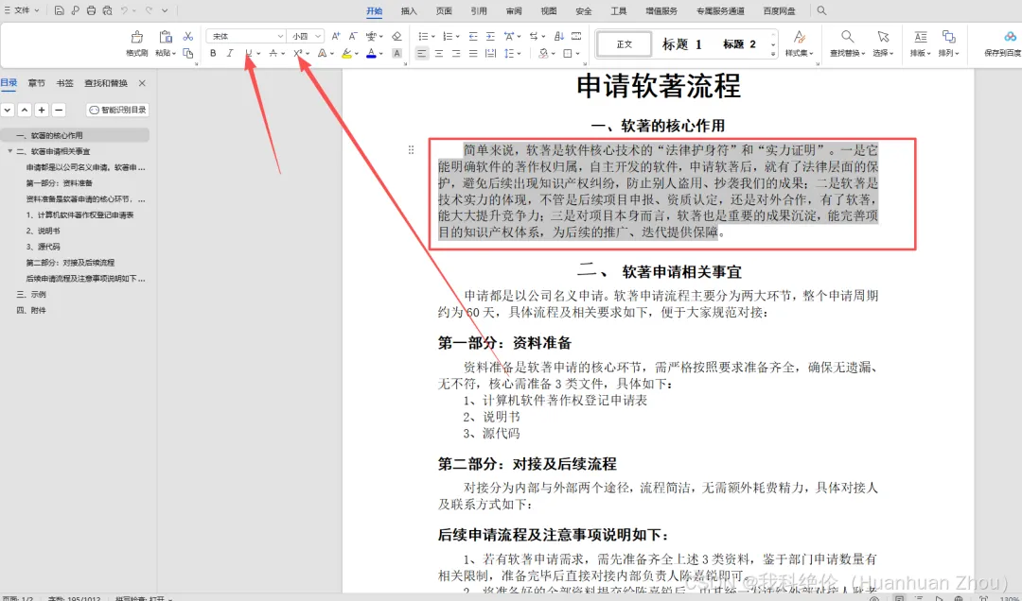This screenshot has height=601, width=1022.
Task: Open the font size dropdown (小四)
Action: [x=317, y=37]
